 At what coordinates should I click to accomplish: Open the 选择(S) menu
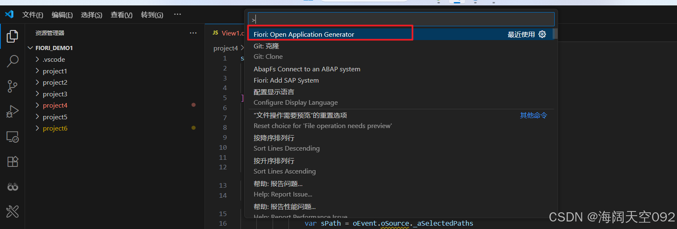pos(91,15)
